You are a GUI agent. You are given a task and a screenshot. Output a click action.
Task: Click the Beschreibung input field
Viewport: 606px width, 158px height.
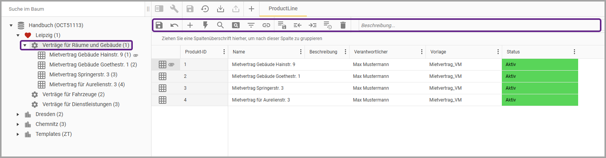point(479,26)
